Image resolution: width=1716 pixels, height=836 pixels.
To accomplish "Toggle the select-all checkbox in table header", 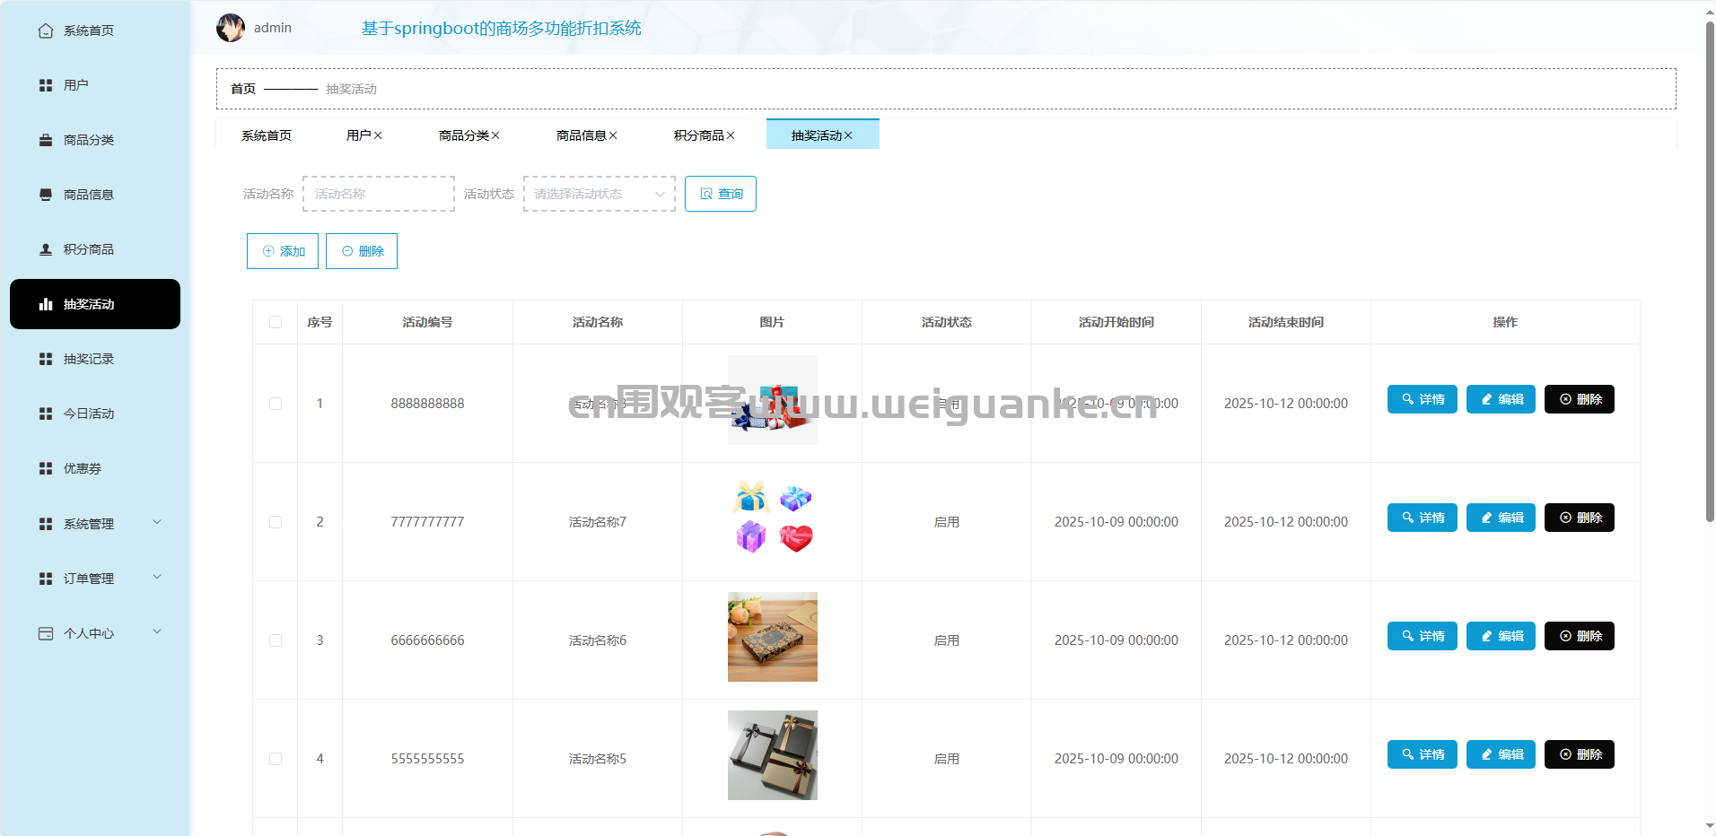I will pos(276,322).
